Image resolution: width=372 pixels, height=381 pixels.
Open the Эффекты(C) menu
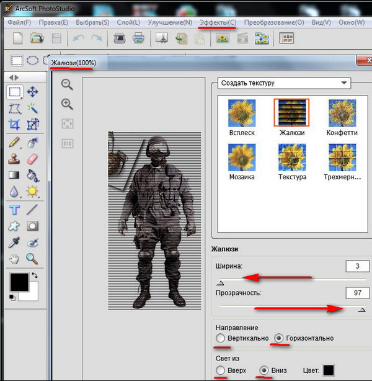click(218, 22)
